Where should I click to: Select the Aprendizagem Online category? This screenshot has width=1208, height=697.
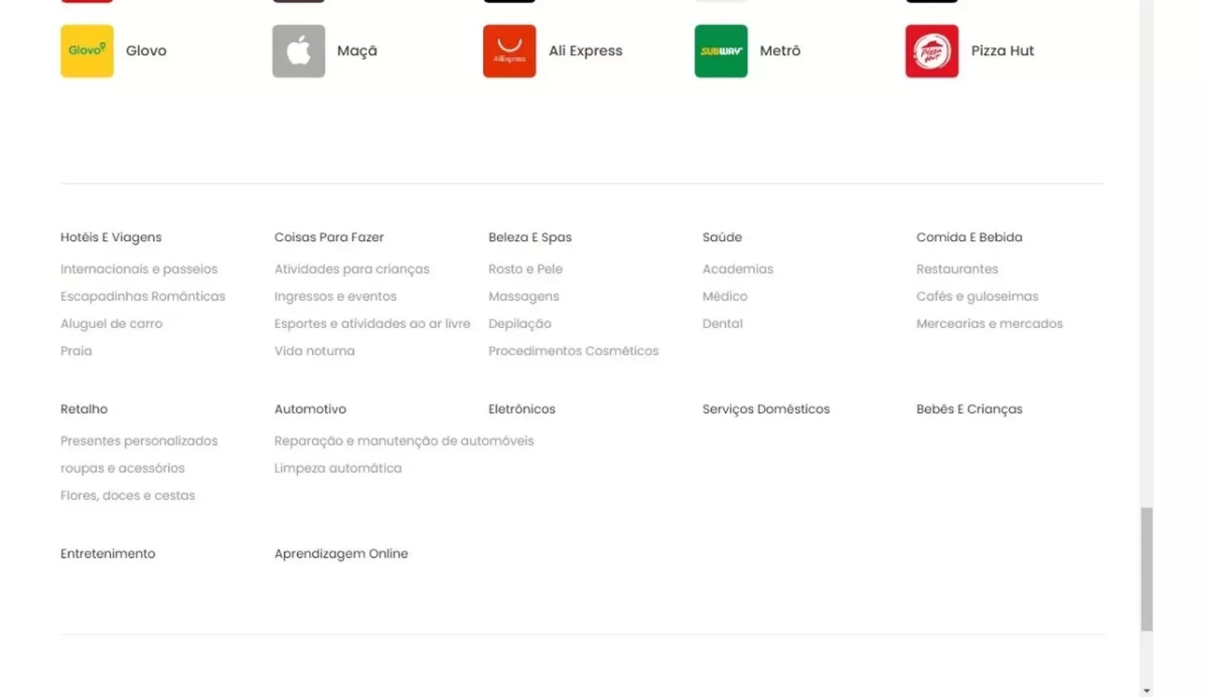340,554
